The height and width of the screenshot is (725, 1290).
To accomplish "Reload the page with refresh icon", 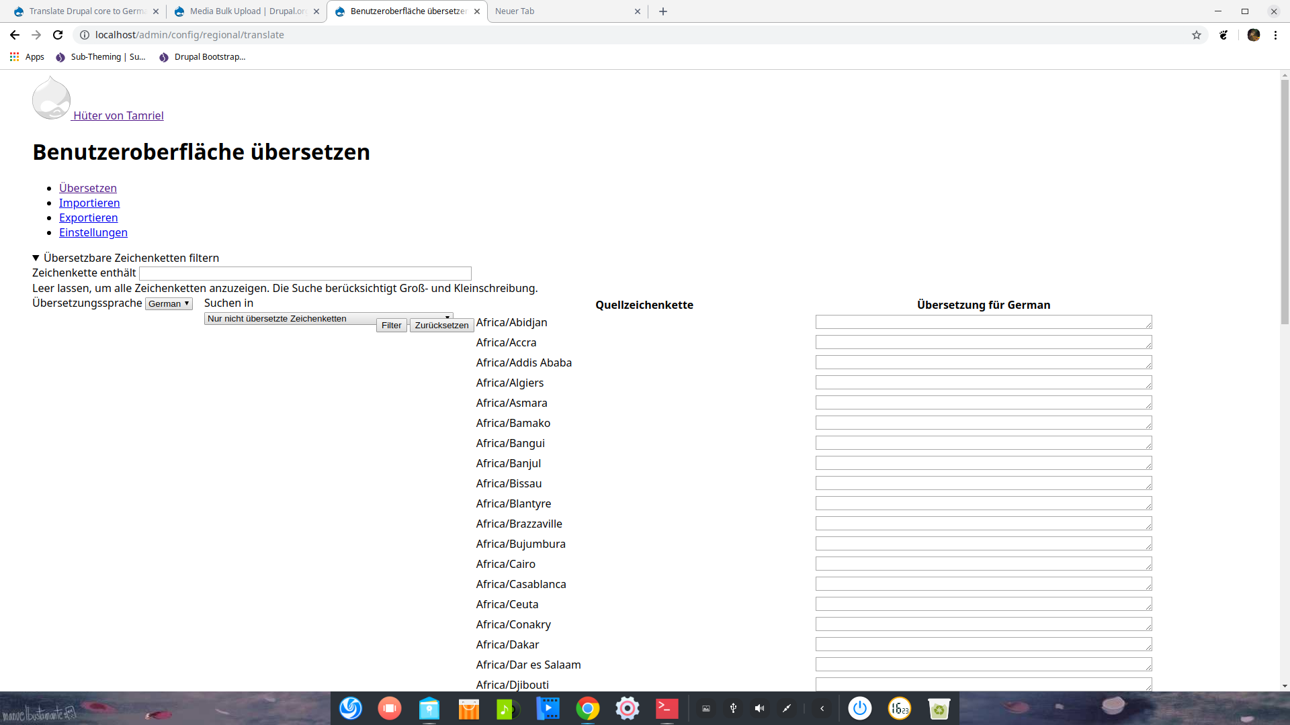I will (x=58, y=35).
